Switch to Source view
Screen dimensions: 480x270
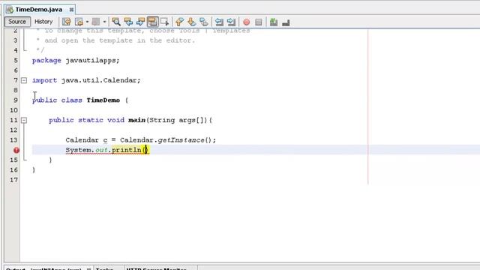[x=17, y=22]
